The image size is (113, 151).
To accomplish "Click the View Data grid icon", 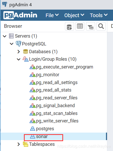I will point(80,26).
